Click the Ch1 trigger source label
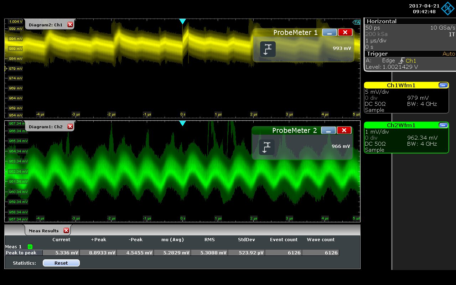 [411, 61]
